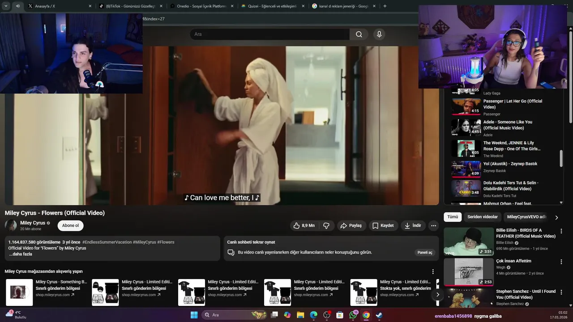Image resolution: width=573 pixels, height=322 pixels.
Task: Switch to Onedio tab
Action: pyautogui.click(x=201, y=6)
